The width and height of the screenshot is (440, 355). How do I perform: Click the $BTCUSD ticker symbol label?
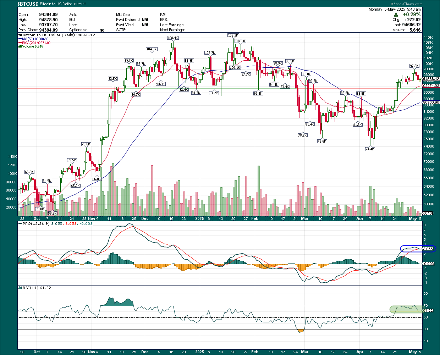(27, 4)
